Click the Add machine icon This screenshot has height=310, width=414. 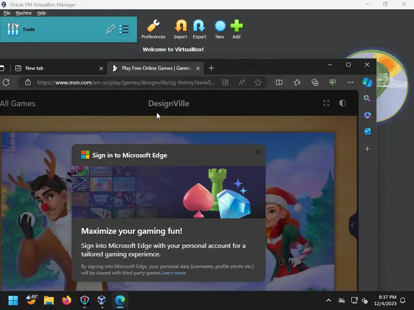(x=236, y=29)
